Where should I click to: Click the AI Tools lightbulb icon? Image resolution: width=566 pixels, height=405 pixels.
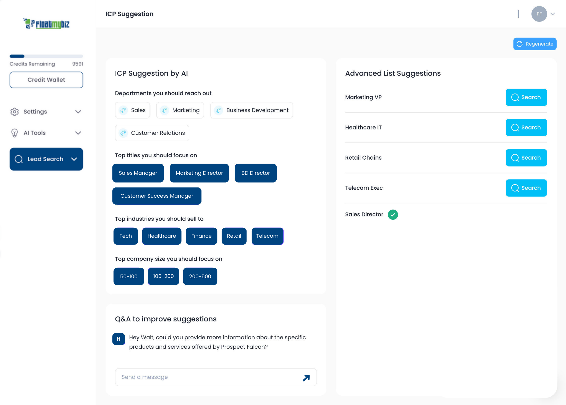tap(14, 133)
